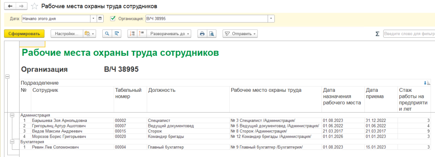The height and width of the screenshot is (157, 435).
Task: Select the cell Морозов Борис Григорьевич
Action: tap(73, 137)
